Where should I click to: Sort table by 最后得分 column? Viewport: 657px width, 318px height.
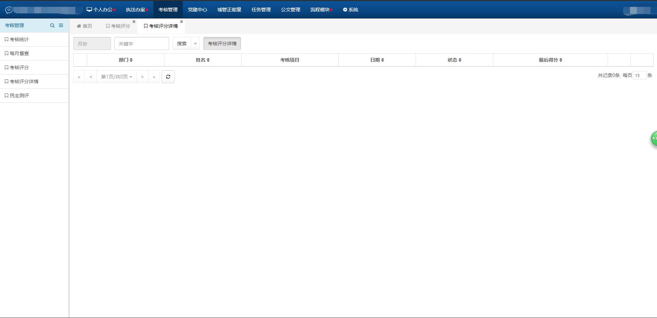(x=550, y=60)
